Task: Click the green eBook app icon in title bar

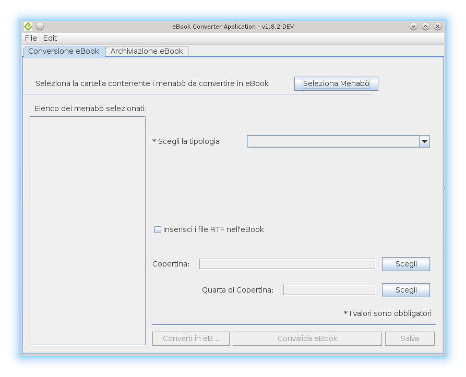Action: [28, 26]
